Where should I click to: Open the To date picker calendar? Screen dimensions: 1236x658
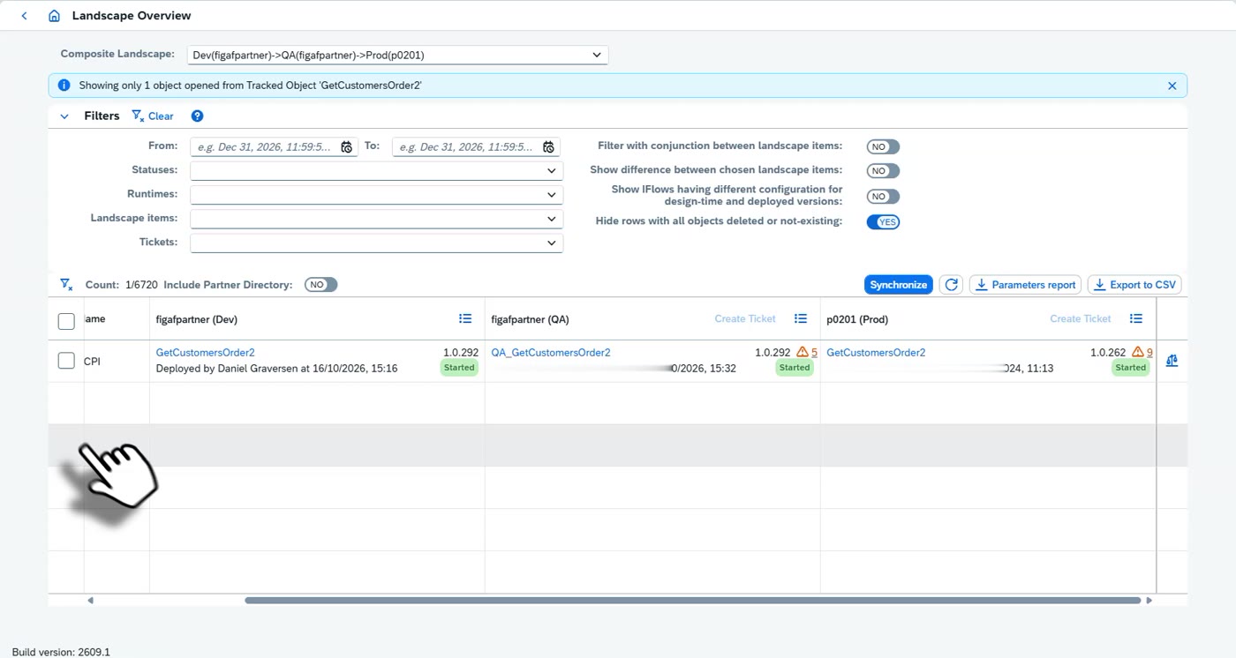(548, 147)
